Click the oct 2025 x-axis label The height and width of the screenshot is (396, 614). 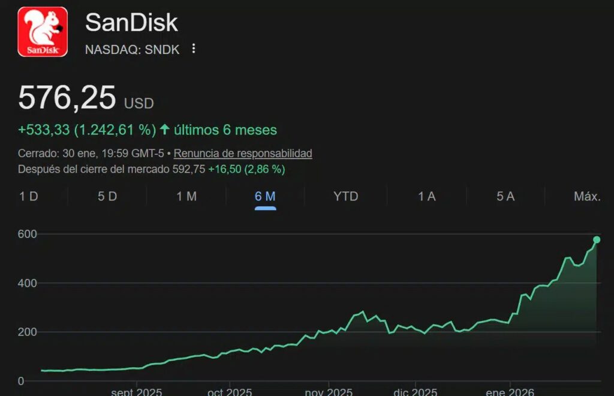230,392
